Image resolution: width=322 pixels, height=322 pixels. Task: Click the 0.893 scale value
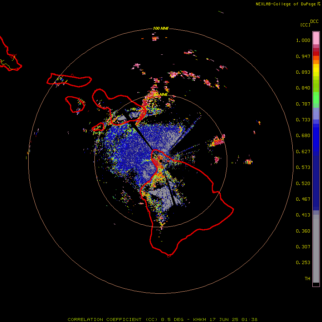303,72
